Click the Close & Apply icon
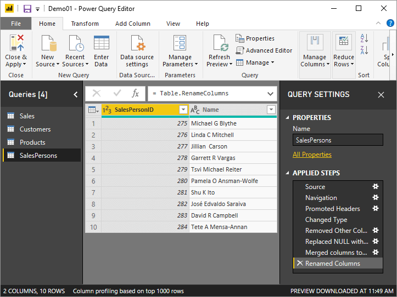 click(16, 43)
